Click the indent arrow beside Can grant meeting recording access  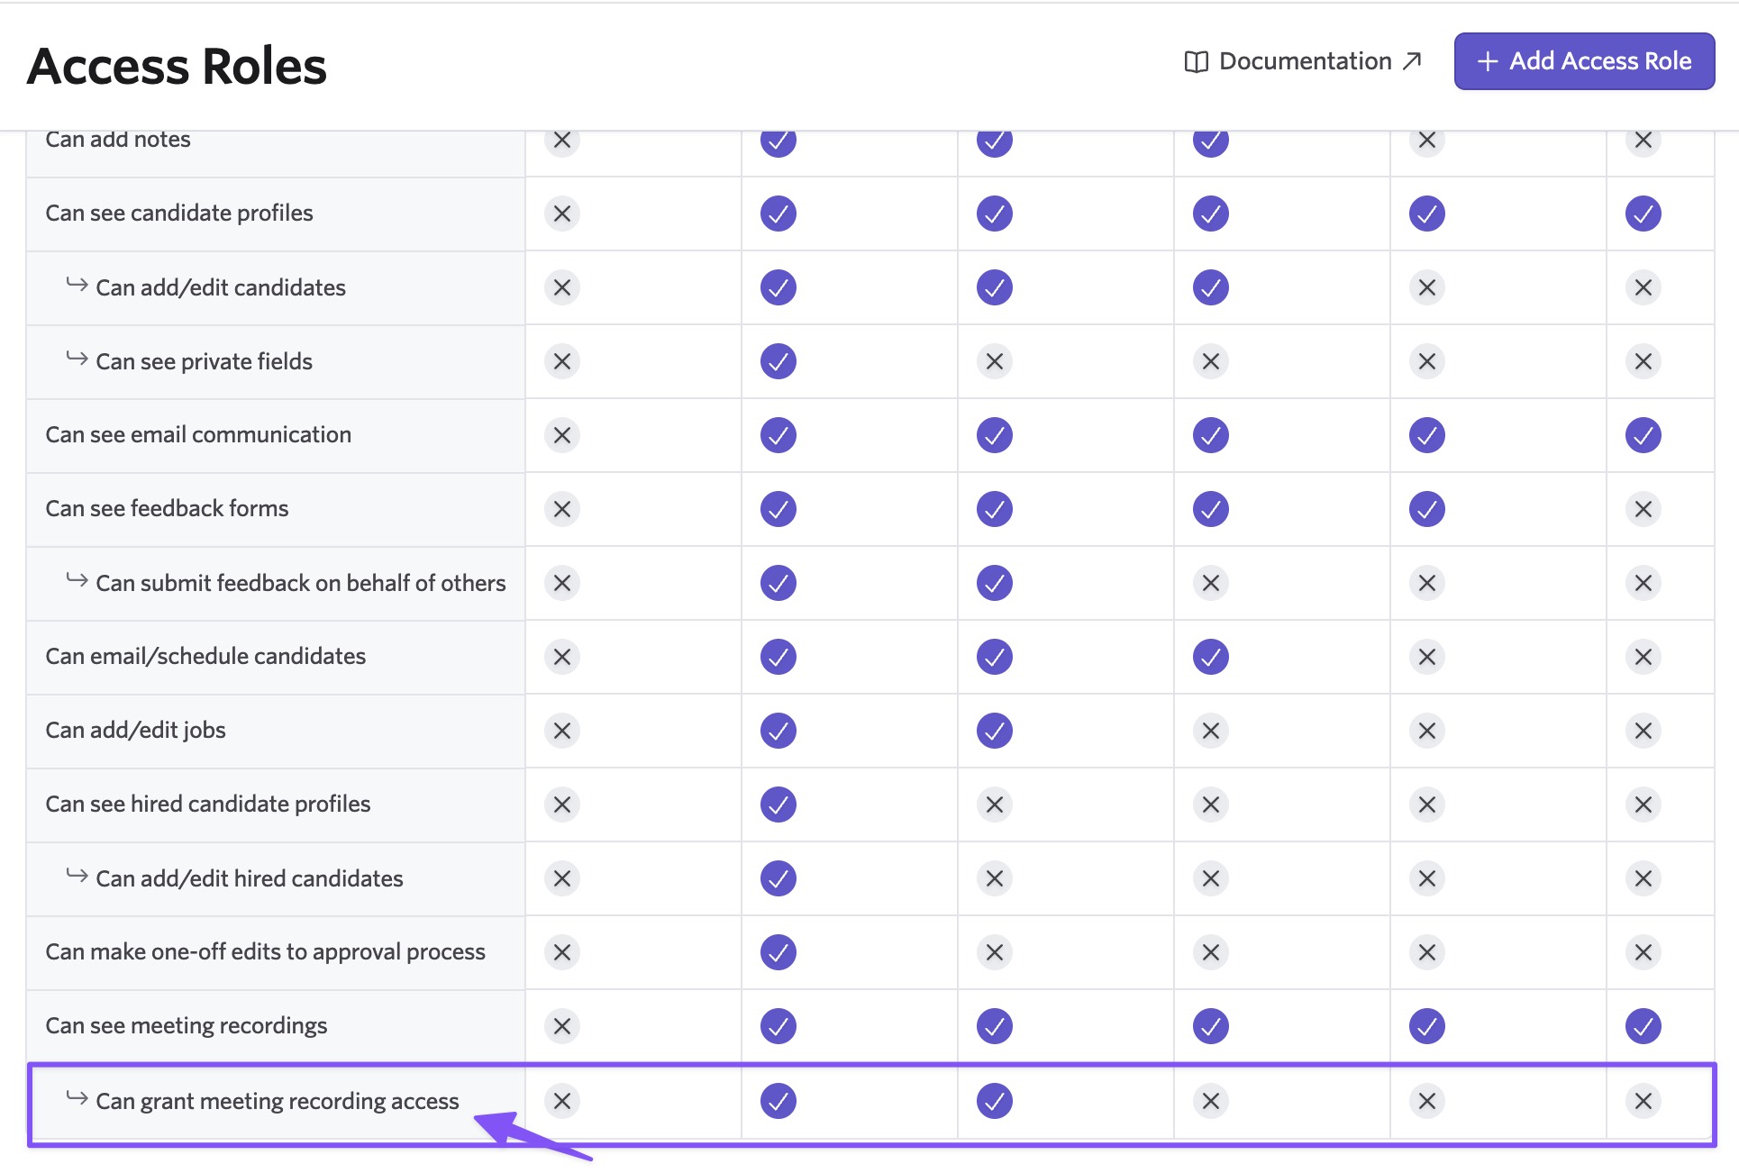coord(77,1099)
